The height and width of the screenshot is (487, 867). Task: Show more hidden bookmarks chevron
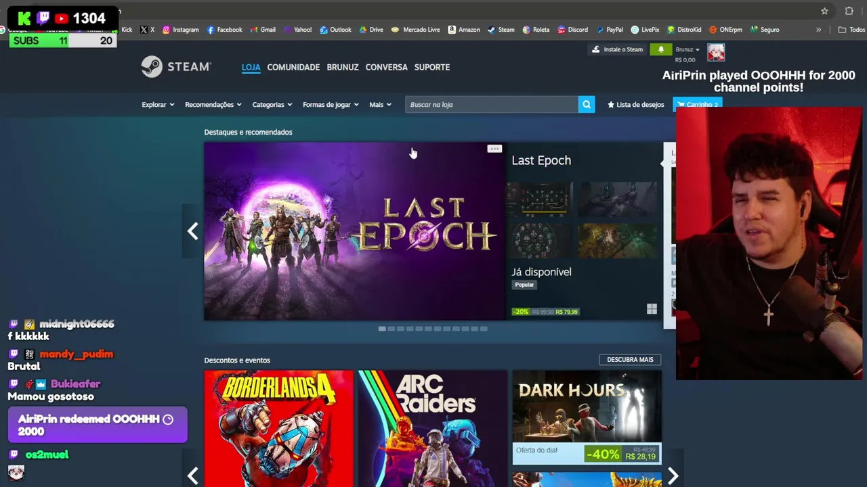click(818, 30)
